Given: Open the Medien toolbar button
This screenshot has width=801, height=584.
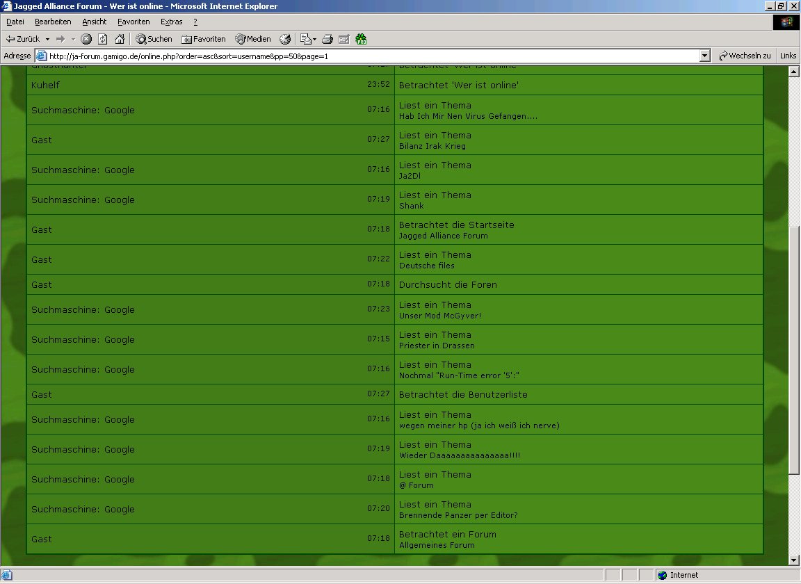Looking at the screenshot, I should [253, 40].
